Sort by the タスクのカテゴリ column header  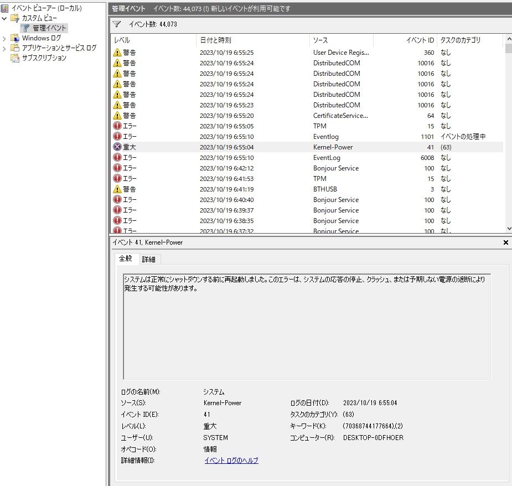point(469,40)
